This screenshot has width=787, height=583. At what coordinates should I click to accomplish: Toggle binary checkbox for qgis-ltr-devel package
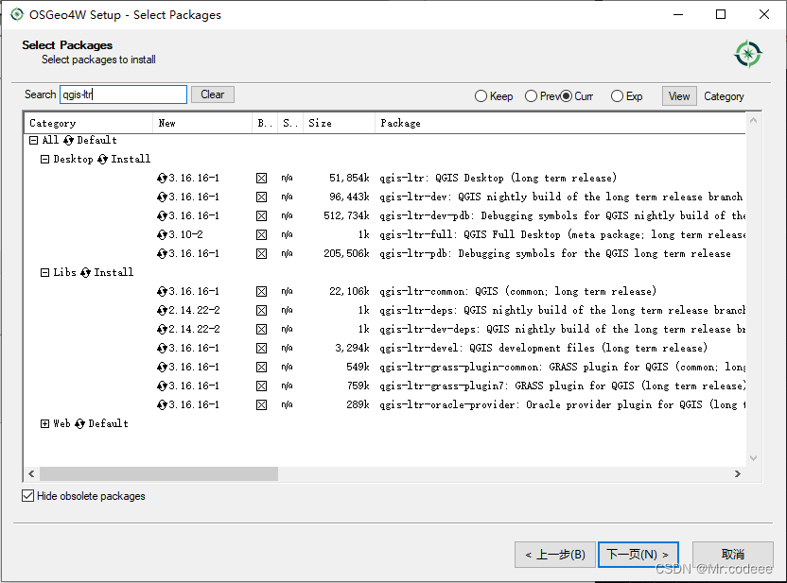tap(261, 348)
